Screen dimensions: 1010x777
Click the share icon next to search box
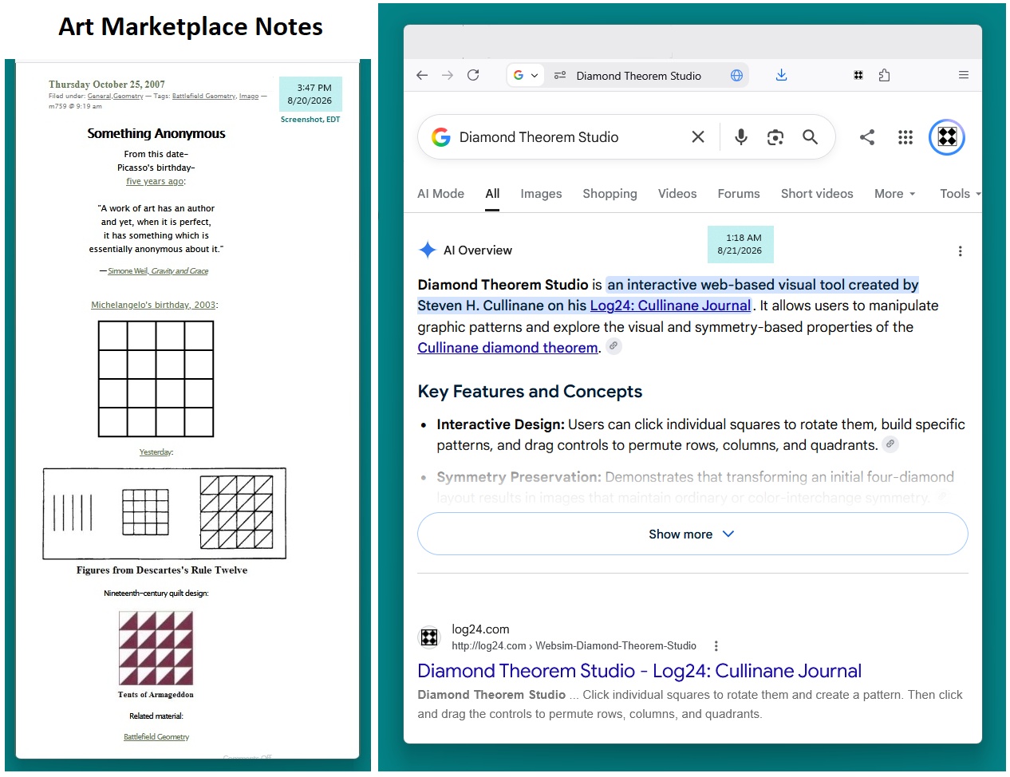(867, 137)
